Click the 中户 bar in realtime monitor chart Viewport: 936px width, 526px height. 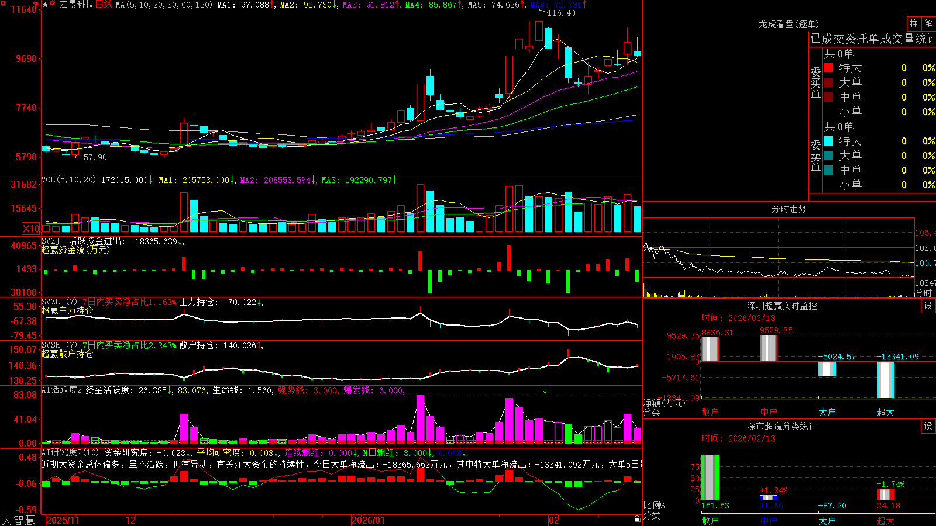(x=768, y=348)
